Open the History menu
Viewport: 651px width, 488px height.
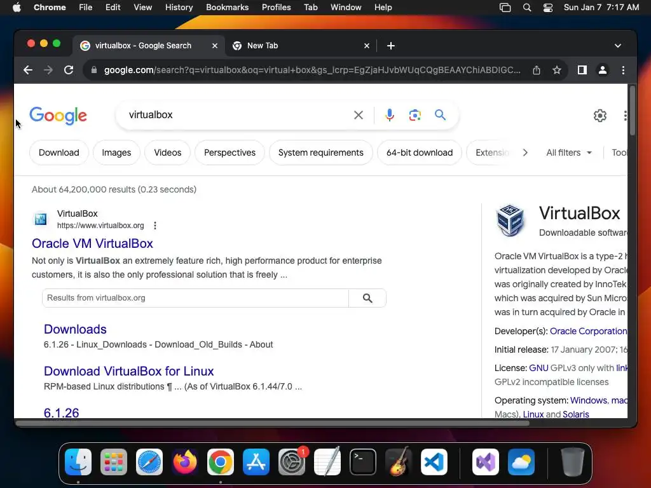coord(179,8)
